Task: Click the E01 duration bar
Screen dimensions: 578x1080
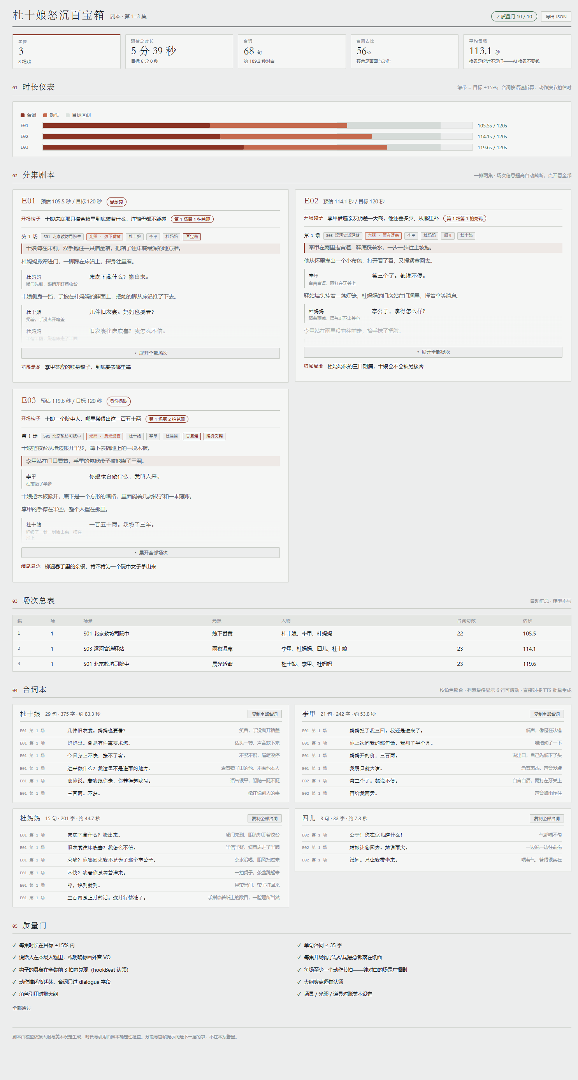Action: (x=258, y=126)
